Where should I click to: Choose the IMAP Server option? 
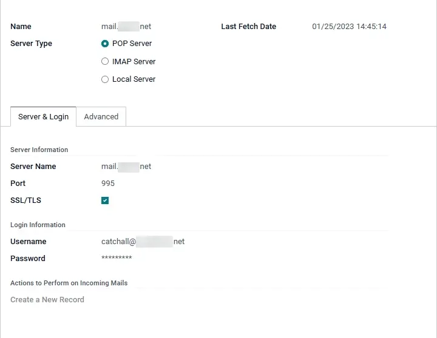tap(105, 61)
